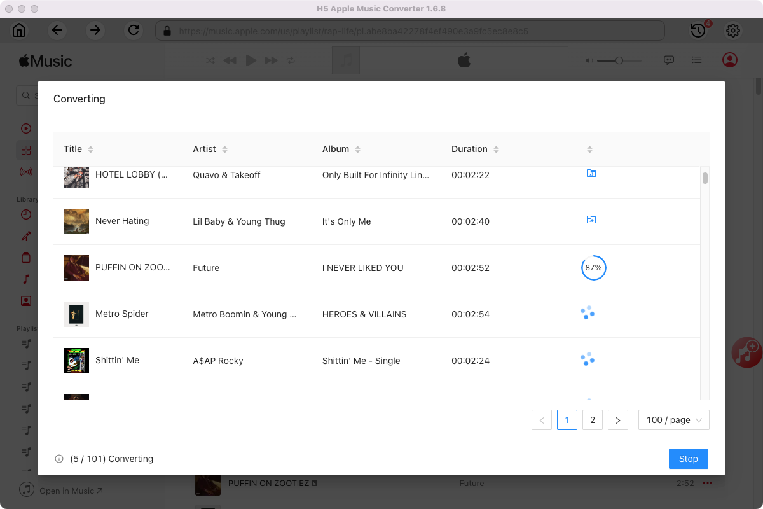Open Radio icon in sidebar
The image size is (763, 509).
coord(26,172)
